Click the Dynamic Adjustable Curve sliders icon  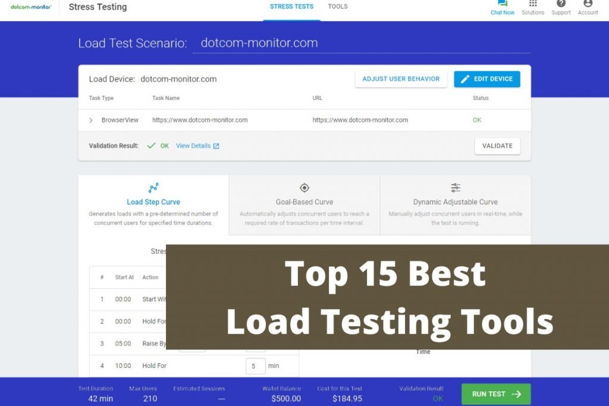[456, 188]
